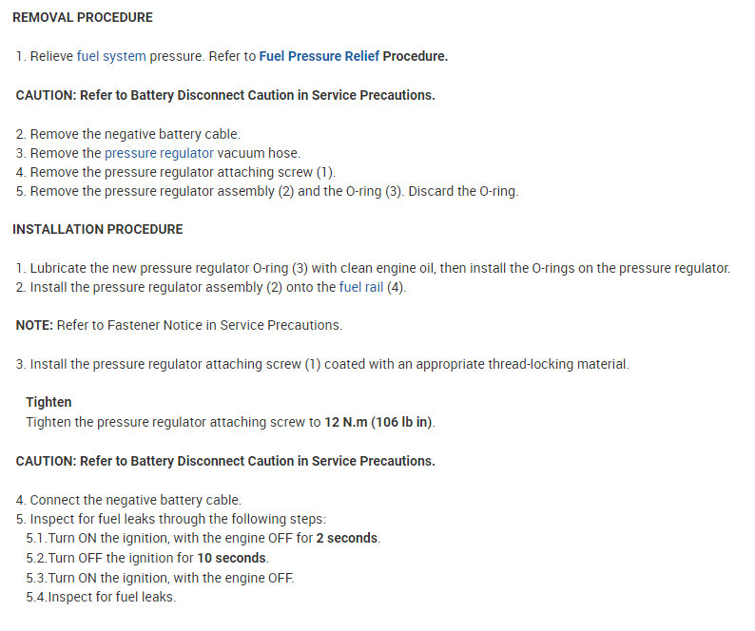755x631 pixels.
Task: Click the thread-locking material installation step
Action: (x=328, y=364)
